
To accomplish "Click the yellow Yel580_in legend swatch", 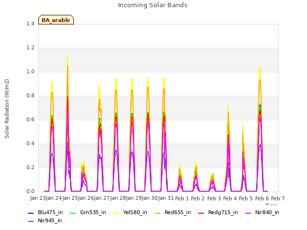I will pyautogui.click(x=116, y=213).
